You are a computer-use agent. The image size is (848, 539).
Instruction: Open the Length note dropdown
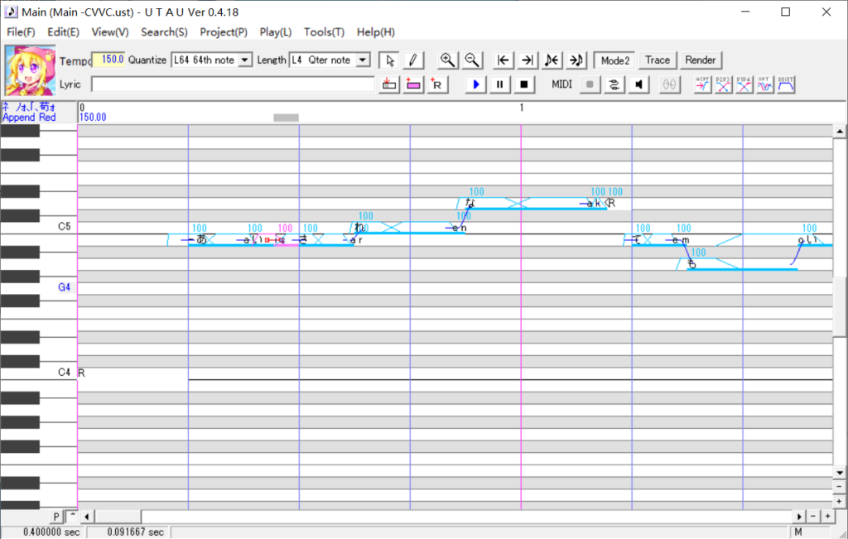(362, 60)
